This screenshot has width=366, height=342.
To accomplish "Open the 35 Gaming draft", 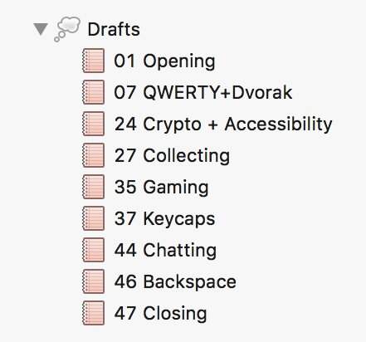I will point(161,188).
